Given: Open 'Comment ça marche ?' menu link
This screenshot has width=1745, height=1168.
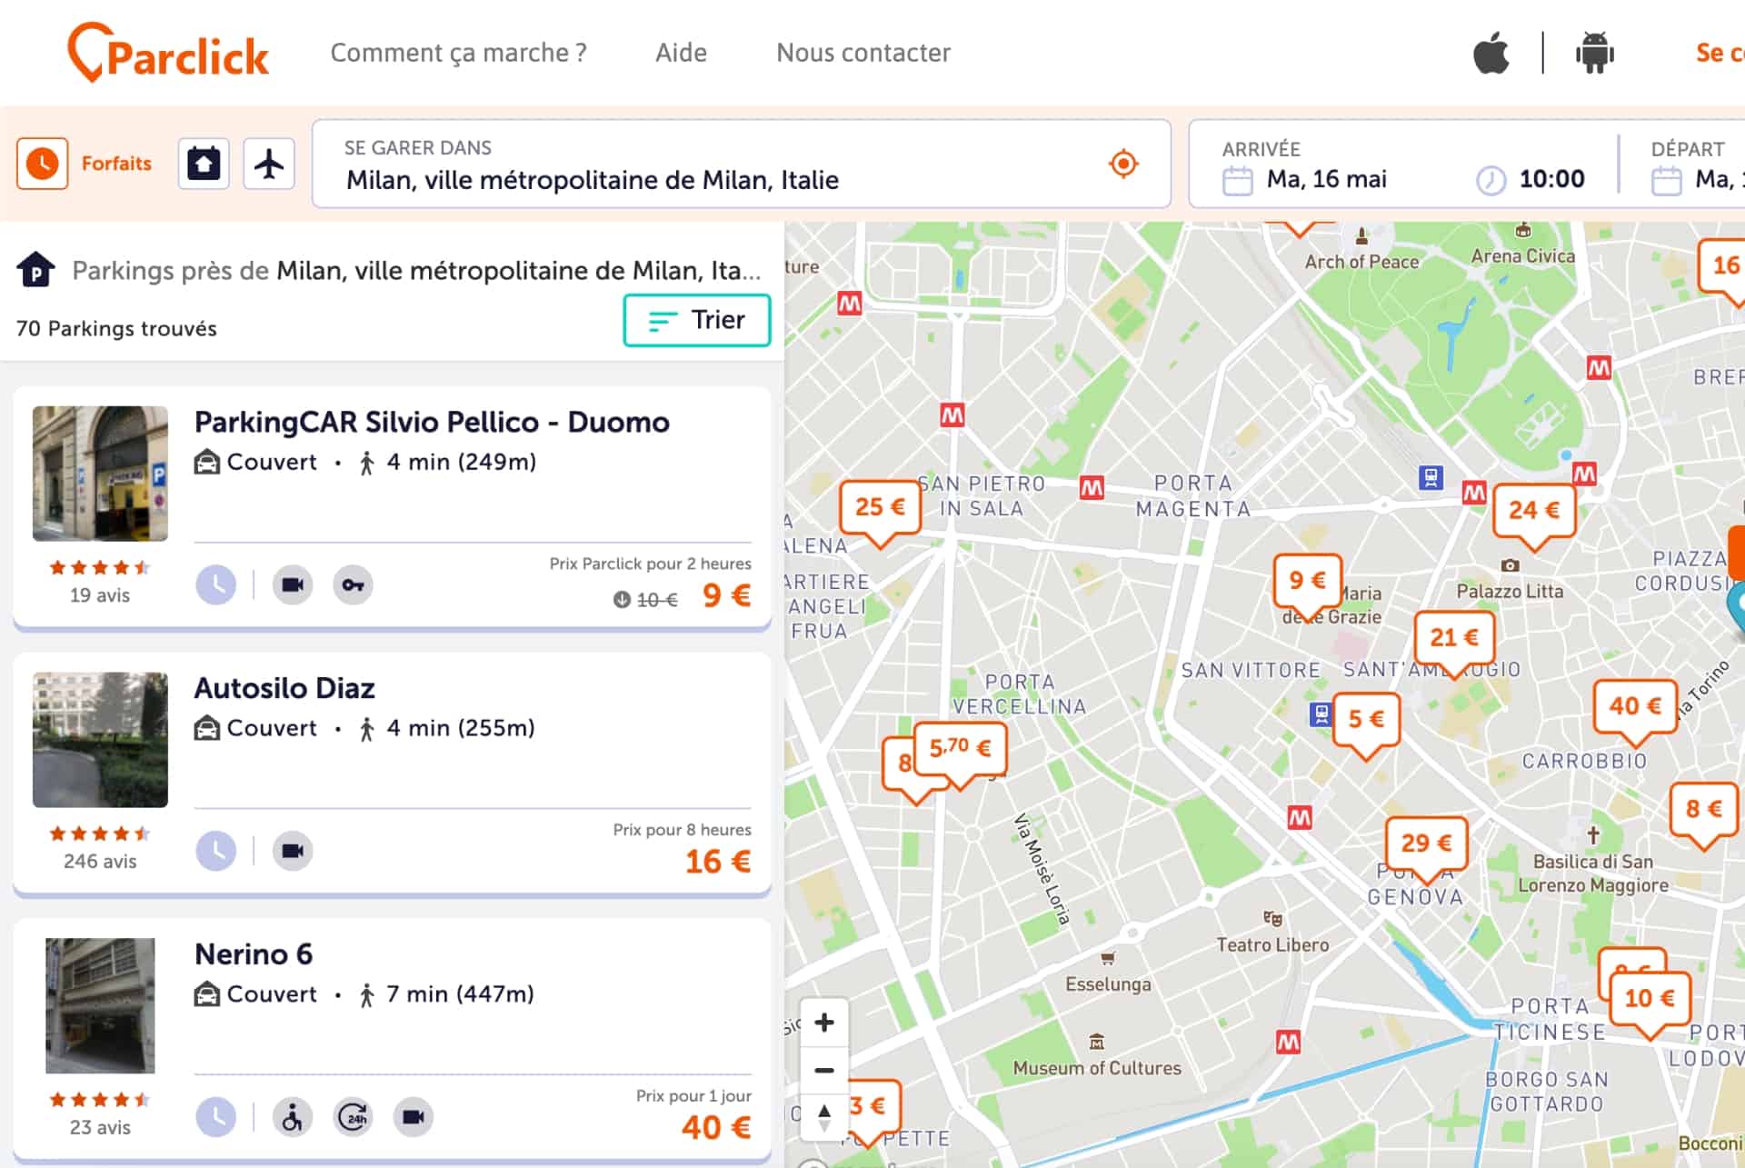Looking at the screenshot, I should click(x=458, y=53).
